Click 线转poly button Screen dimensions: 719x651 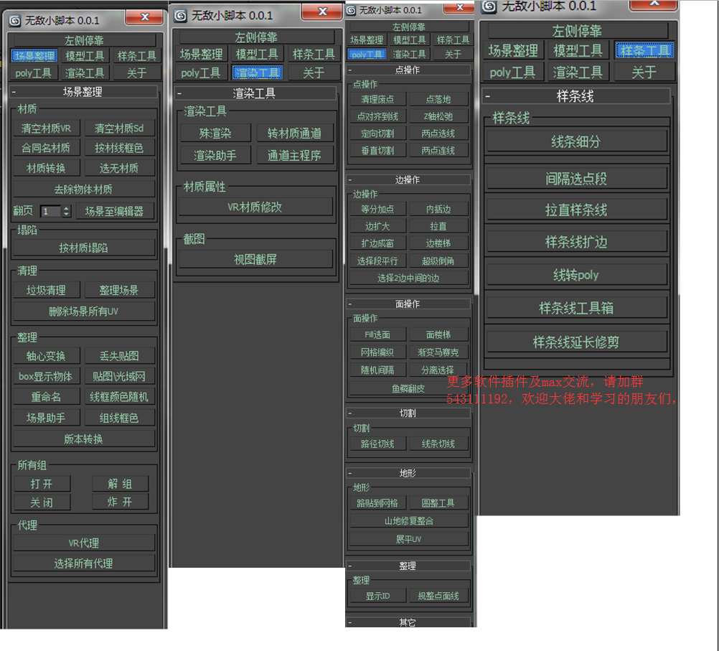[576, 275]
